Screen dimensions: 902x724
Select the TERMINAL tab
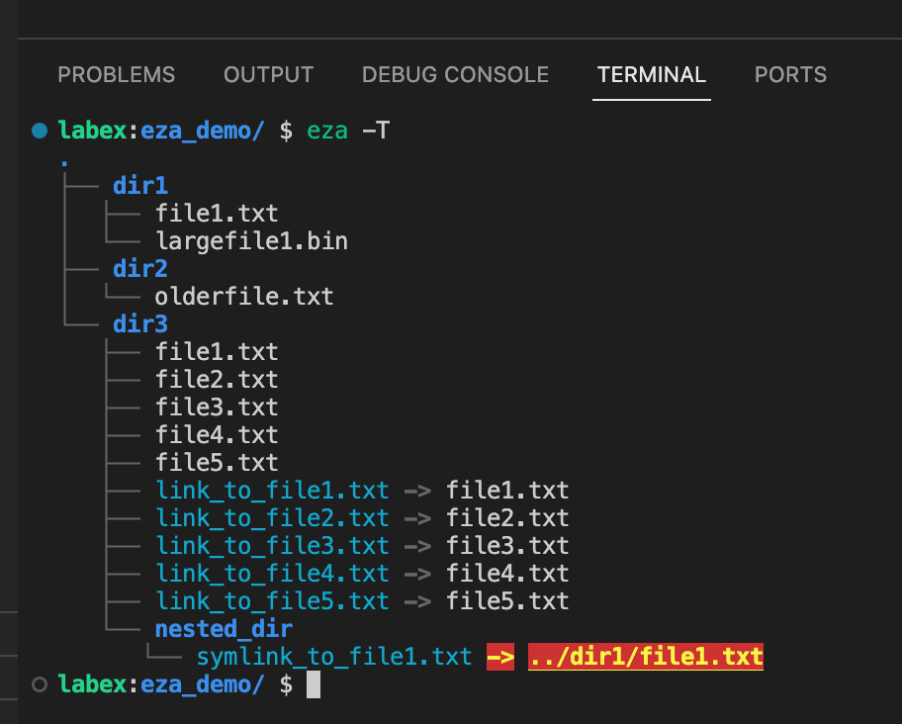[651, 75]
